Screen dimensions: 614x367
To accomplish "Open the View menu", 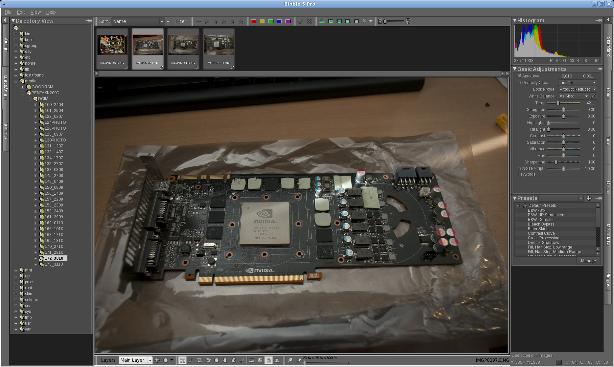I will pyautogui.click(x=35, y=12).
